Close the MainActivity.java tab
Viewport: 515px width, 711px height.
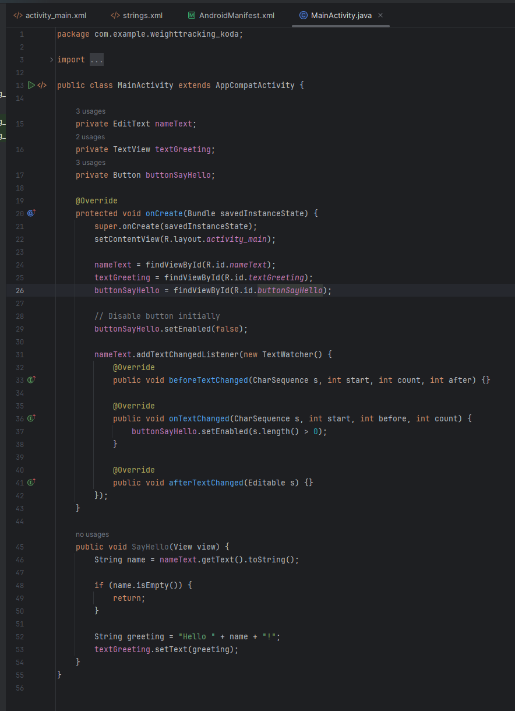pos(380,15)
